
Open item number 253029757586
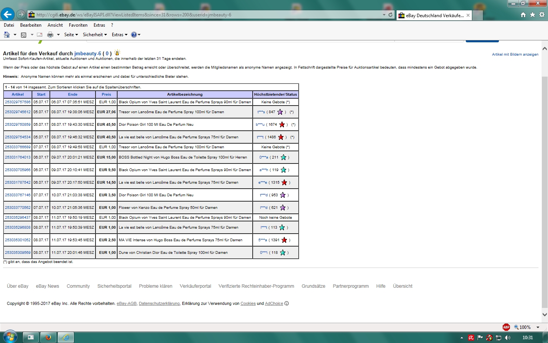point(18,102)
